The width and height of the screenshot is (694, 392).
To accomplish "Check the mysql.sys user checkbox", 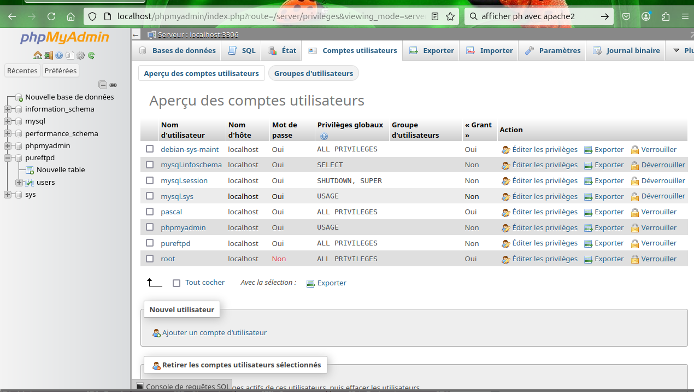I will click(x=150, y=196).
